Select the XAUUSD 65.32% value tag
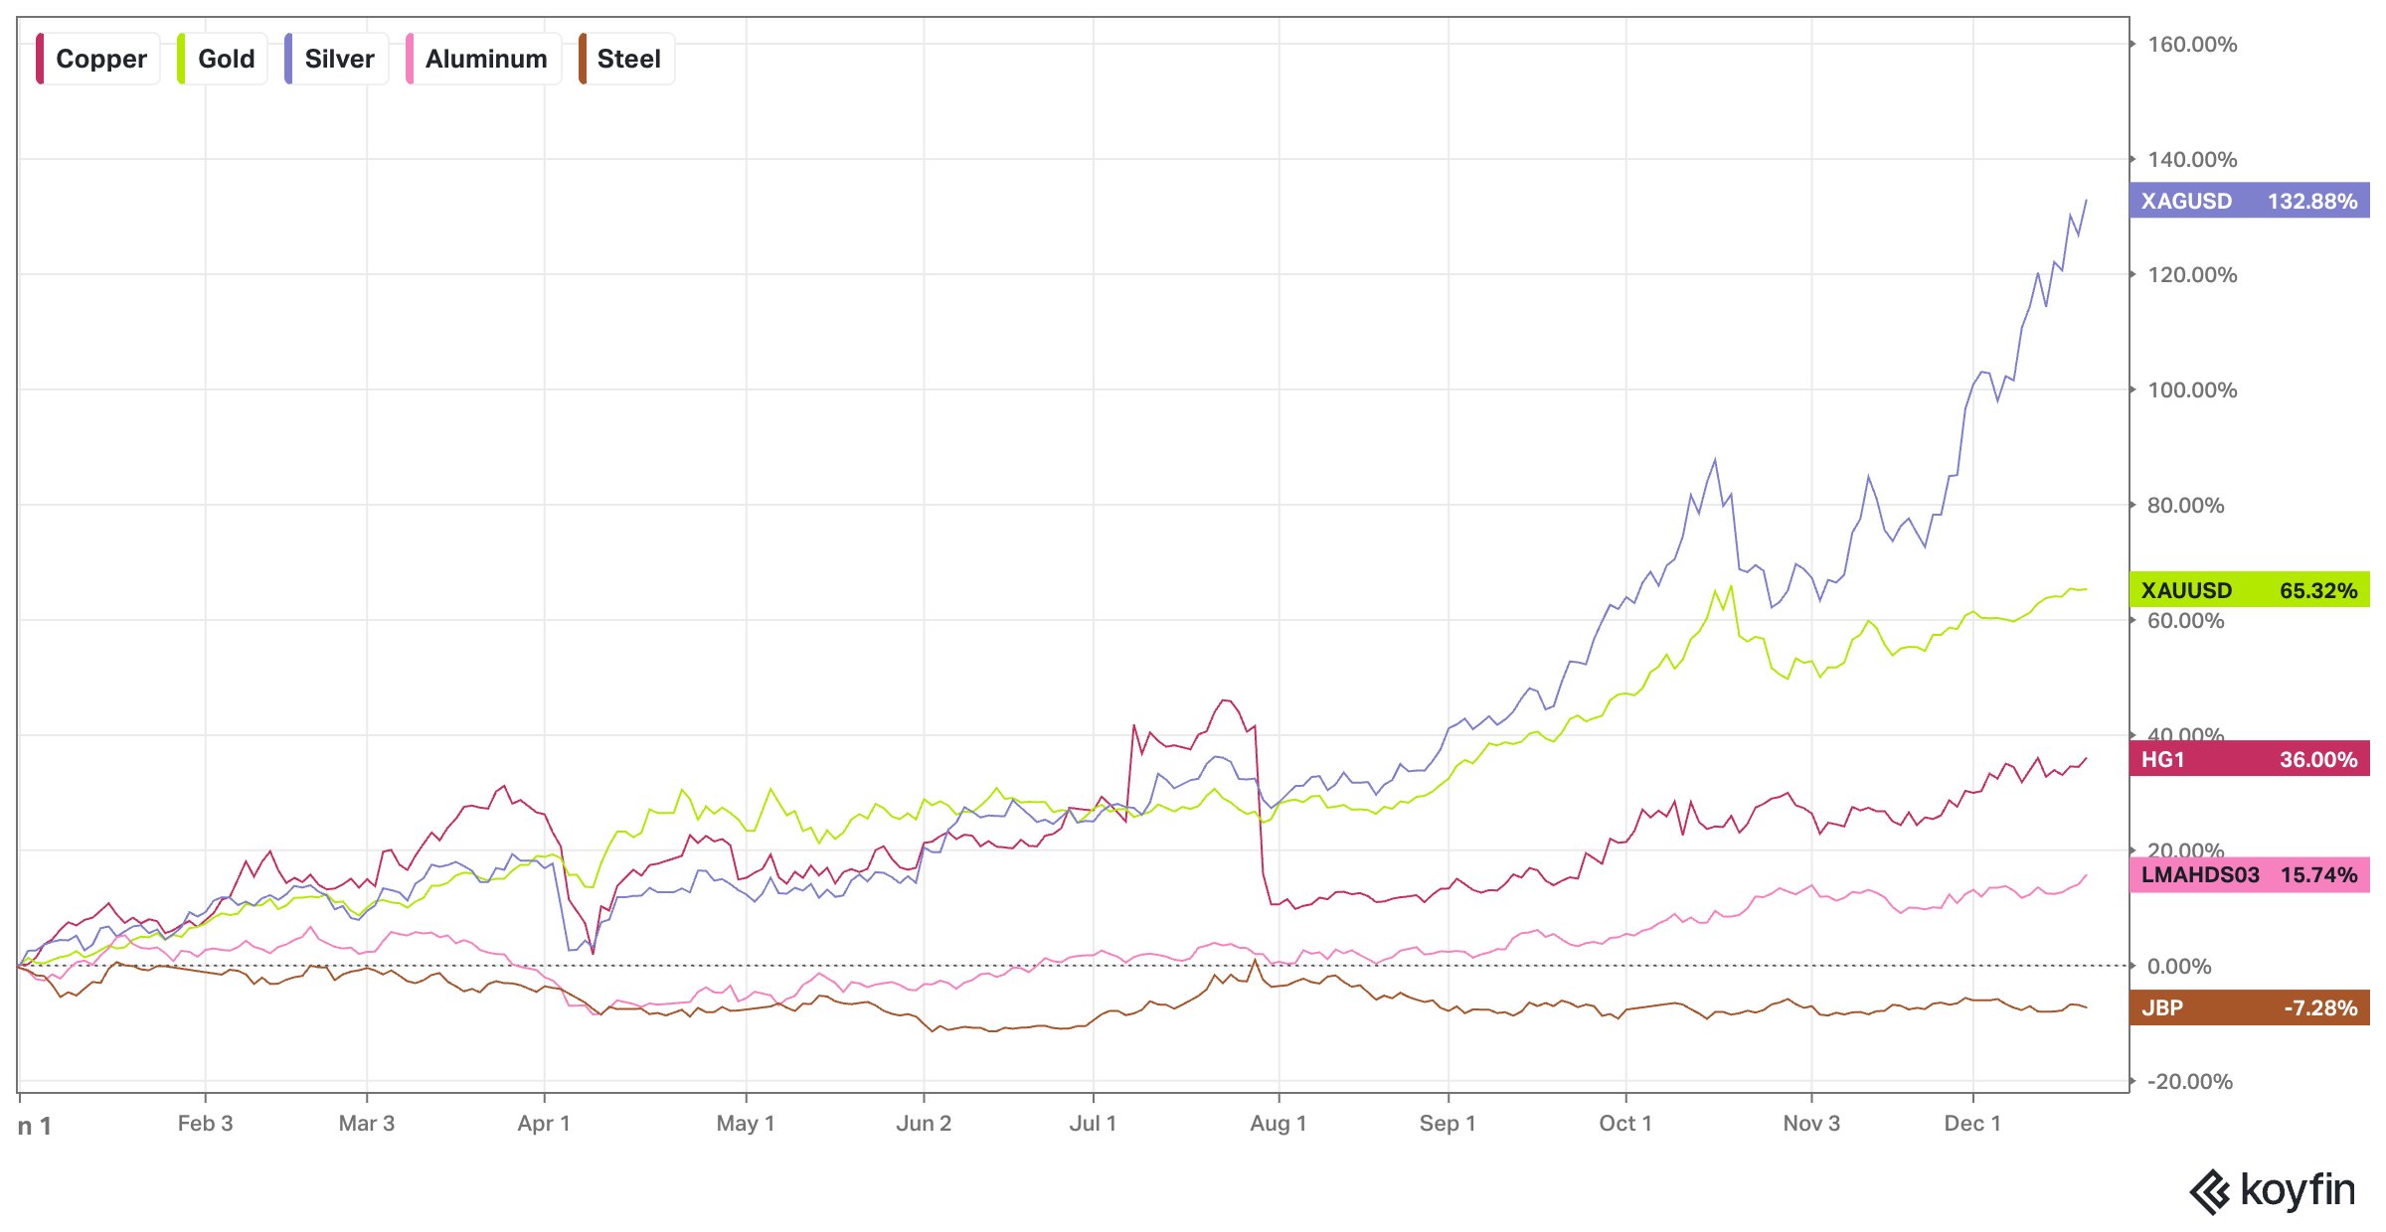Image resolution: width=2386 pixels, height=1232 pixels. pos(2249,590)
